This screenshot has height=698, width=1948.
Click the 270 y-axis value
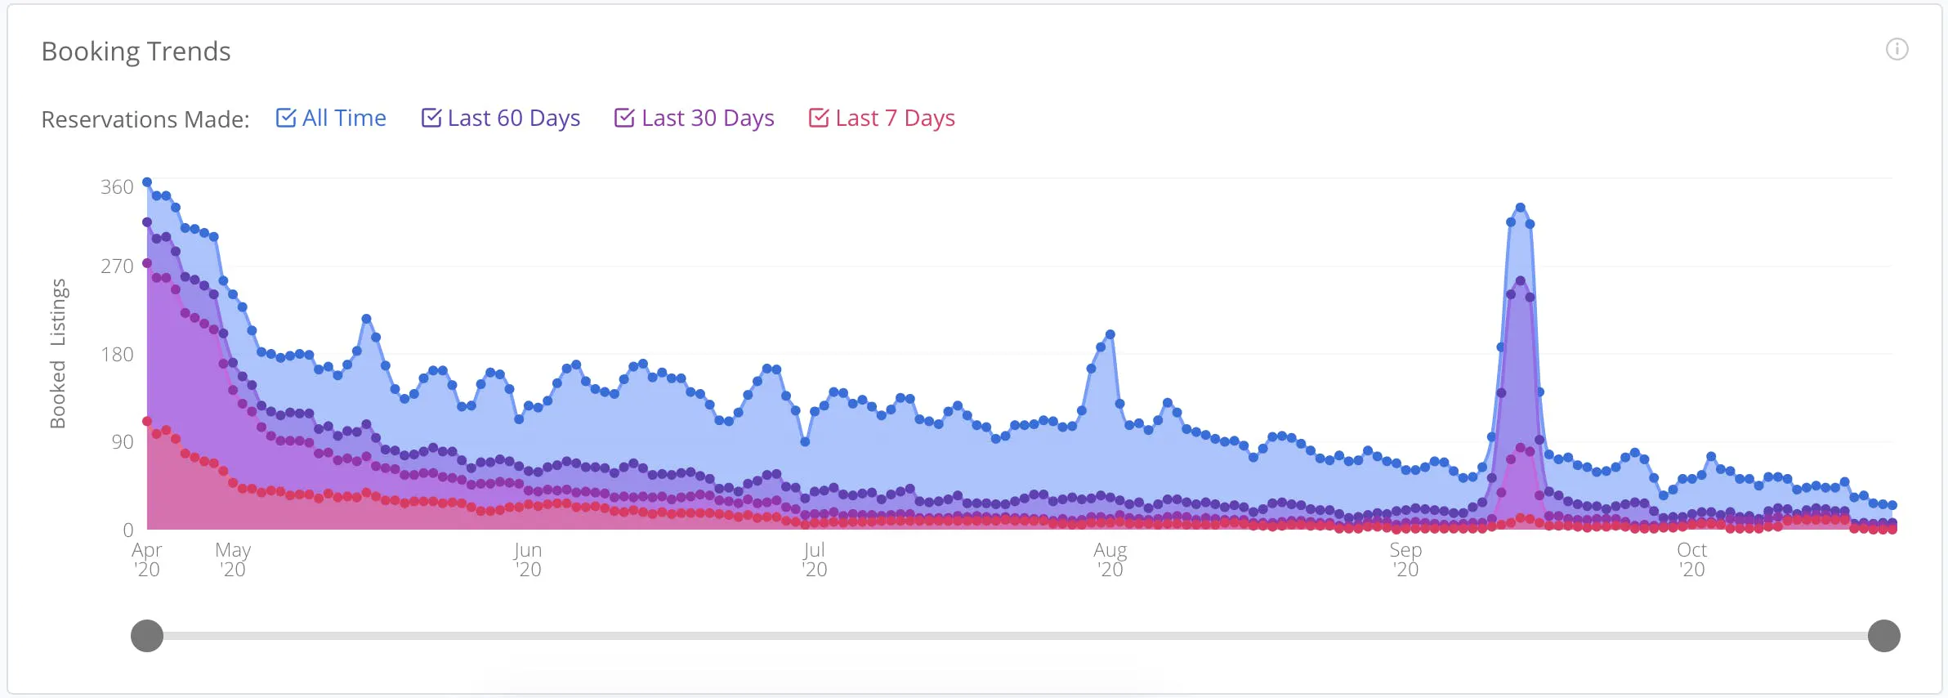click(117, 266)
